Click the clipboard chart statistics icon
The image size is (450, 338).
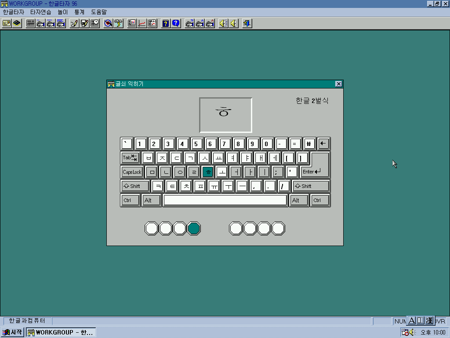tap(152, 23)
